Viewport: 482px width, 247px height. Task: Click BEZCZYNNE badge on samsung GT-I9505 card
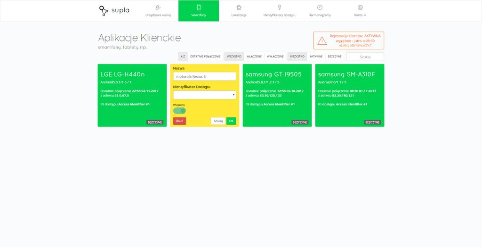coord(300,122)
